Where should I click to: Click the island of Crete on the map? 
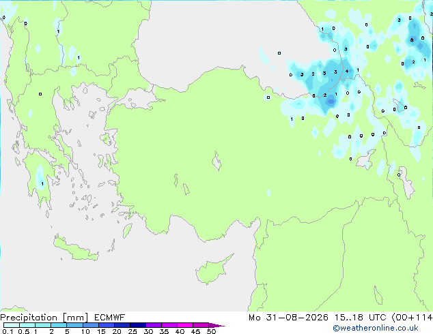[x=75, y=249]
